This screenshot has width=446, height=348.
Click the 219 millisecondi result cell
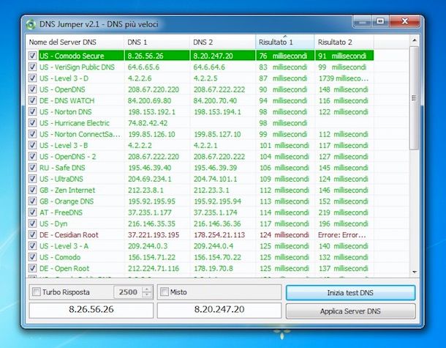pos(344,212)
